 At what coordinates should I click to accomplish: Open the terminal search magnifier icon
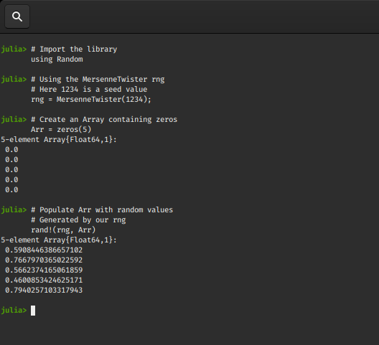click(x=17, y=16)
